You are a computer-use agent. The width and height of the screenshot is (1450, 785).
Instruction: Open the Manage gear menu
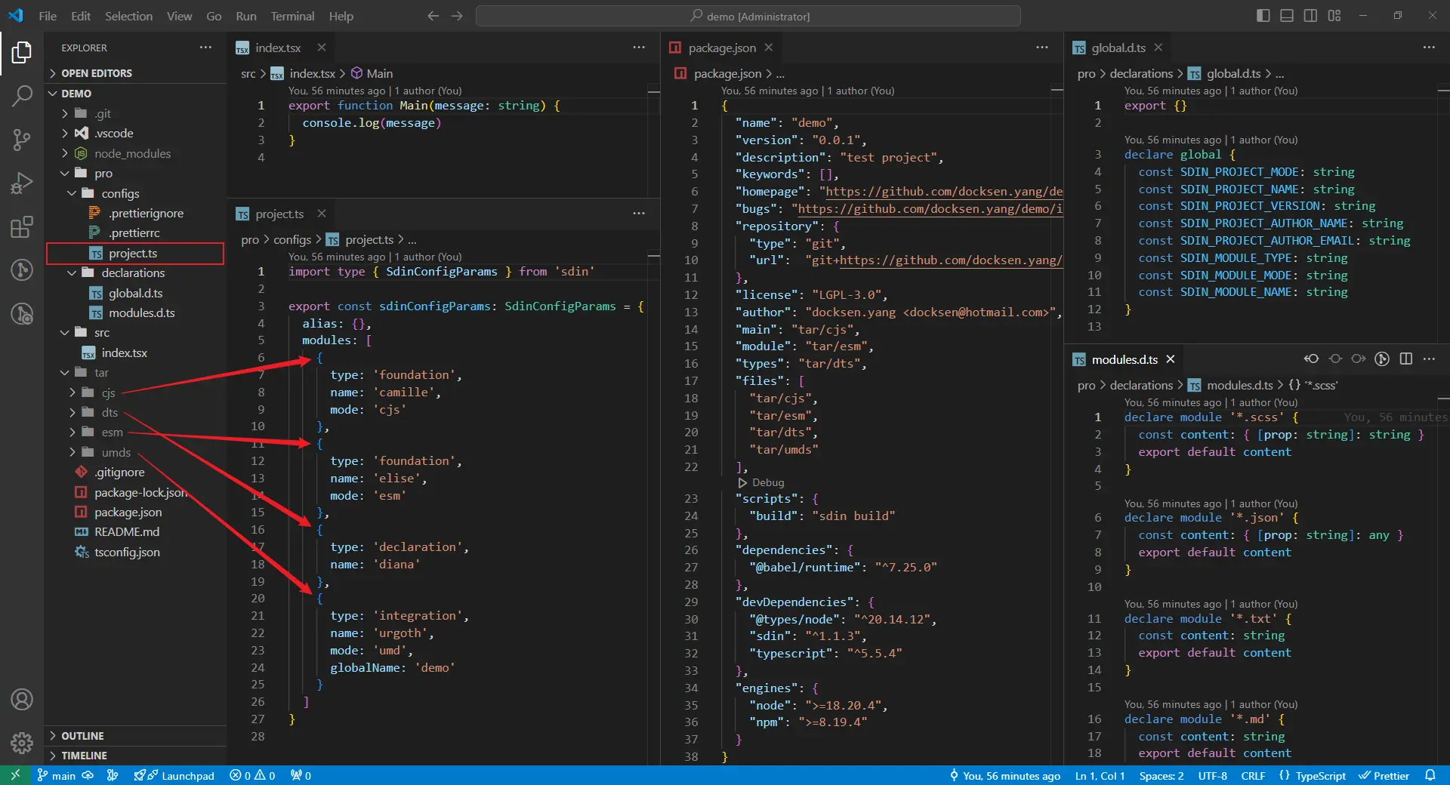(x=22, y=743)
